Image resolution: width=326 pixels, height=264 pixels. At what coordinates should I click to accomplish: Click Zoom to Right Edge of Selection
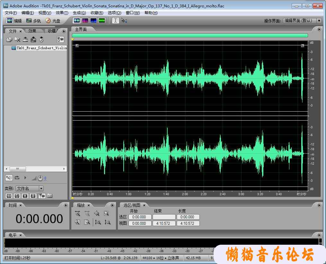(87, 222)
